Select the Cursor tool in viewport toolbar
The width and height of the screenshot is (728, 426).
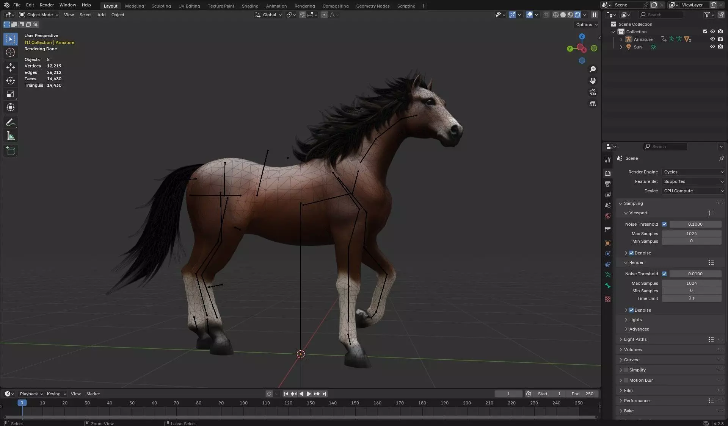click(x=11, y=52)
